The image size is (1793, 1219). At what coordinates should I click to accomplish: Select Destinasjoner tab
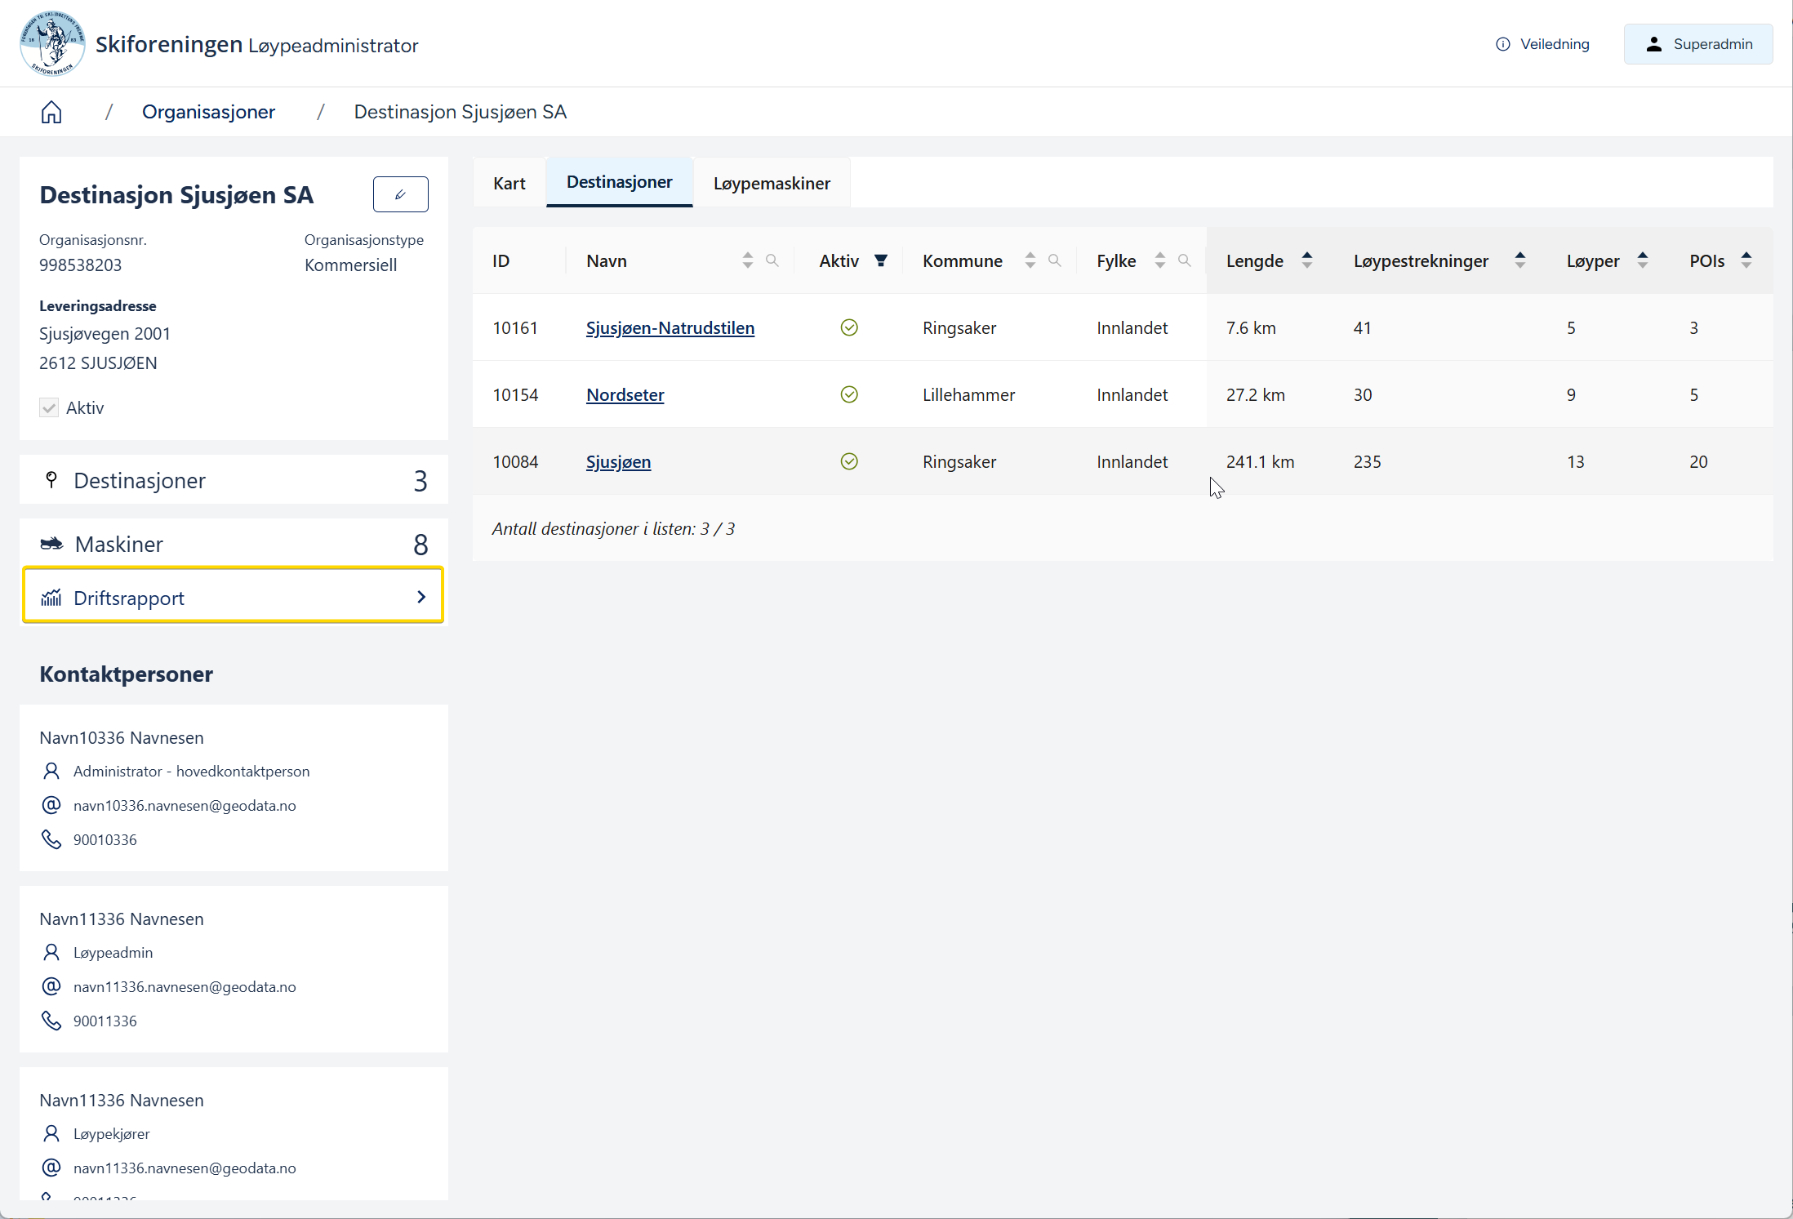[x=619, y=182]
